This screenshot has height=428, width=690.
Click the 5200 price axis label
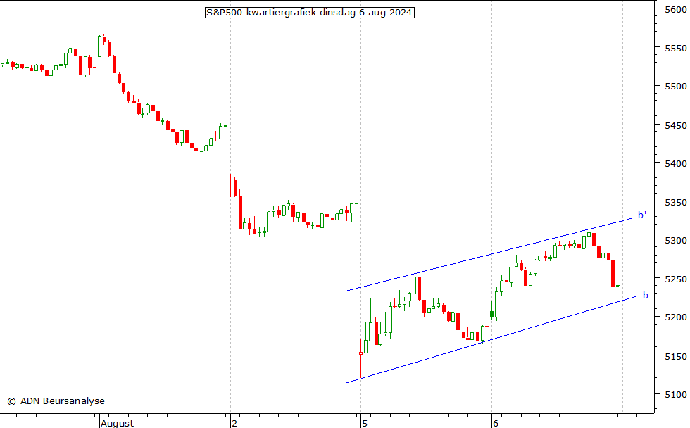coord(676,317)
